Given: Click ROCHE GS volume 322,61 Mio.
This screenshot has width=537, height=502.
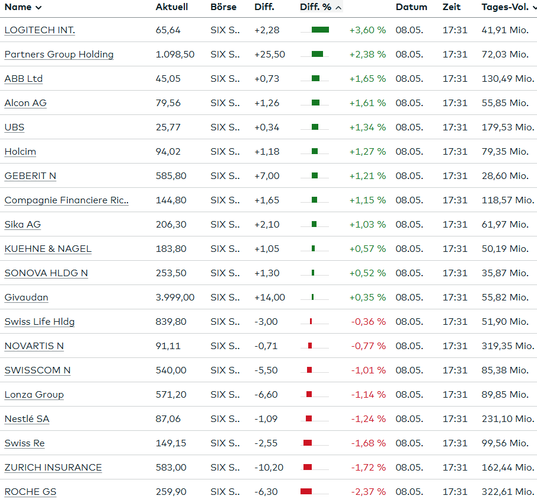Looking at the screenshot, I should [508, 492].
